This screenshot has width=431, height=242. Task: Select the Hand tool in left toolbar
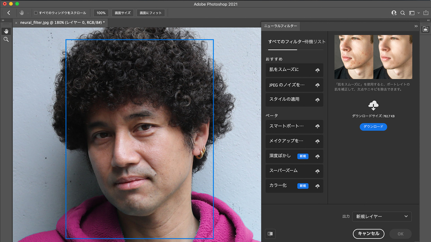pyautogui.click(x=6, y=31)
